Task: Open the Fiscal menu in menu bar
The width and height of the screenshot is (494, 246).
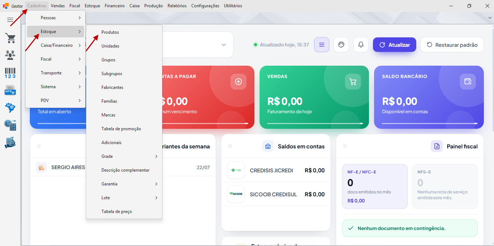Action: point(75,6)
